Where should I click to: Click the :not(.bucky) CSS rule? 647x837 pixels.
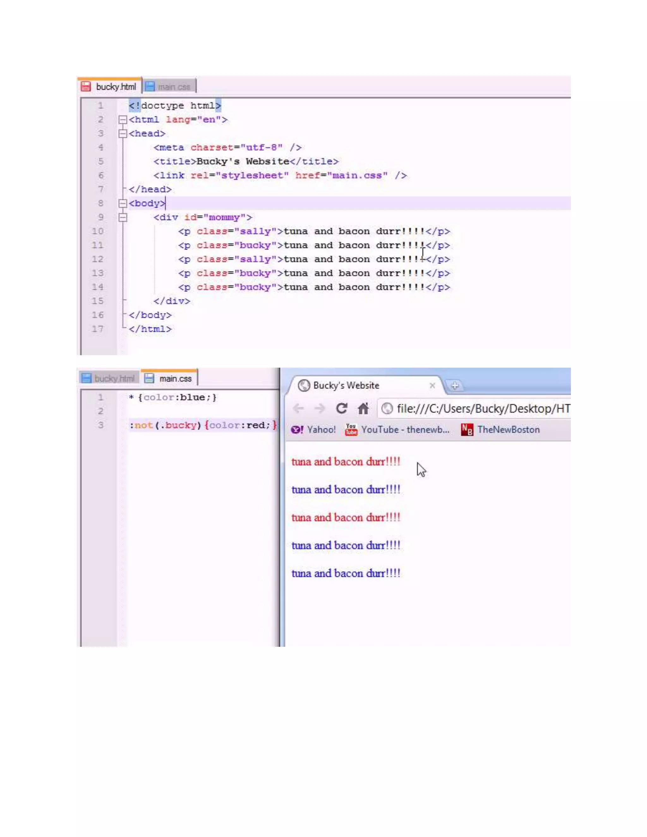[203, 425]
